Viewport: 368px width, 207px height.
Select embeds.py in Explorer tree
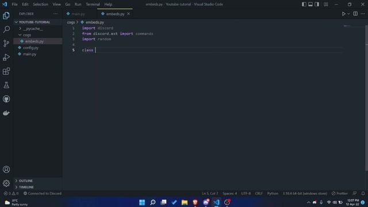[38, 41]
